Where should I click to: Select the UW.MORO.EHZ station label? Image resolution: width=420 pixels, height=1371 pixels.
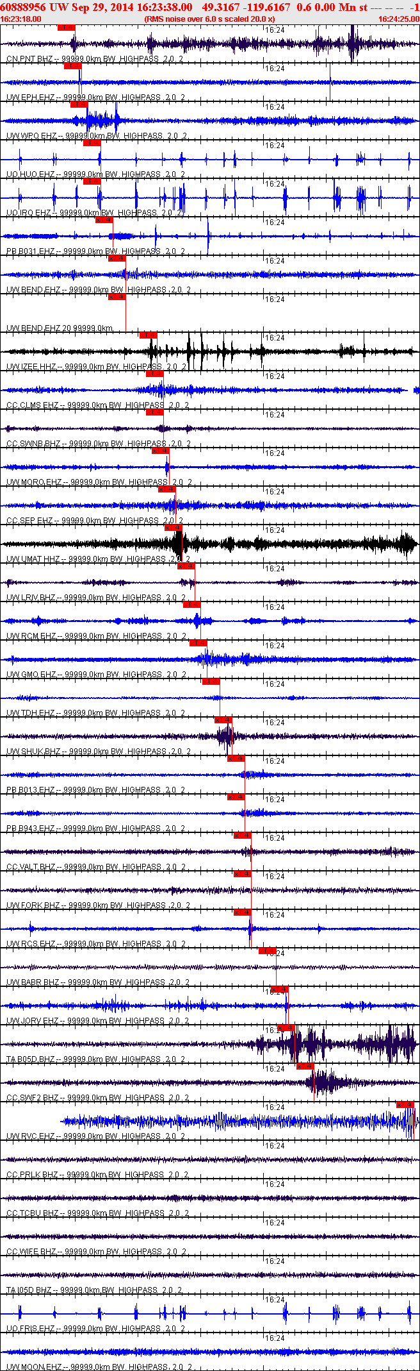[x=99, y=482]
